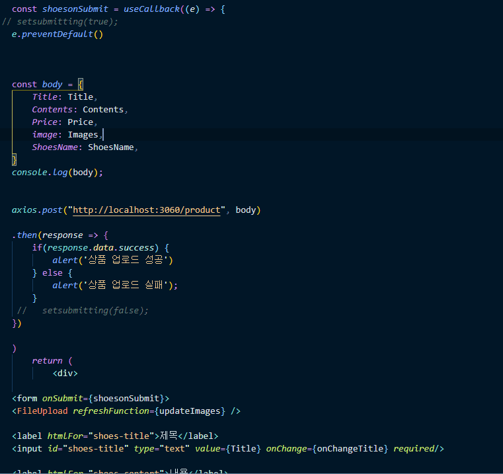
Task: Place cursor on e.preventDefault() call
Action: coord(58,34)
